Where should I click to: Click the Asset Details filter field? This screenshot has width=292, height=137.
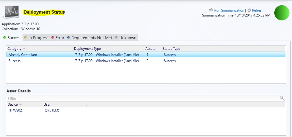point(143,98)
